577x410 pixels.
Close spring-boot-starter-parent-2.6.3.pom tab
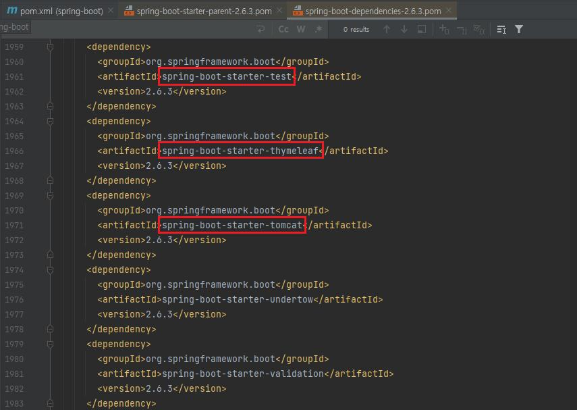pyautogui.click(x=279, y=11)
